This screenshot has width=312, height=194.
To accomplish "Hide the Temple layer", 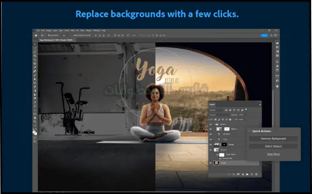I will (211, 162).
